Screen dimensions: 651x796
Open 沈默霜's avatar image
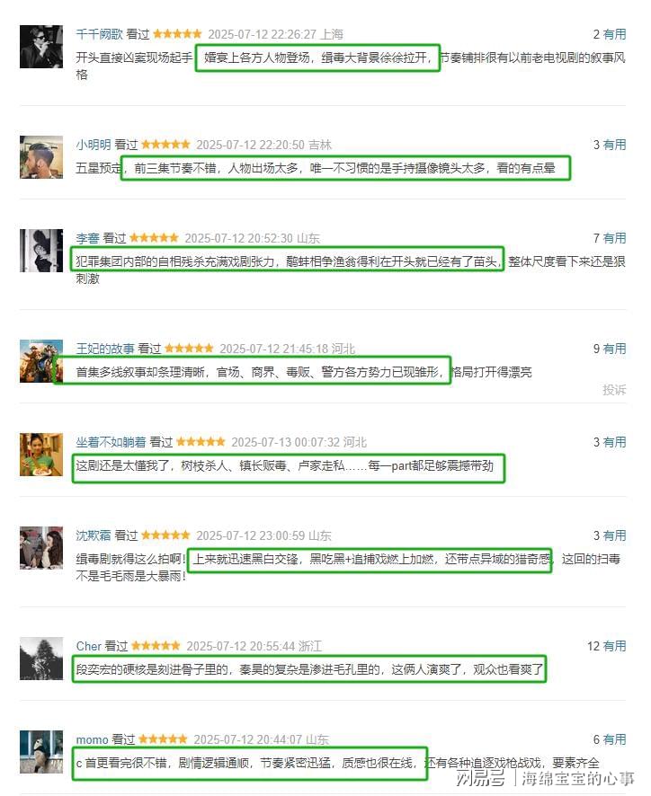tap(41, 548)
